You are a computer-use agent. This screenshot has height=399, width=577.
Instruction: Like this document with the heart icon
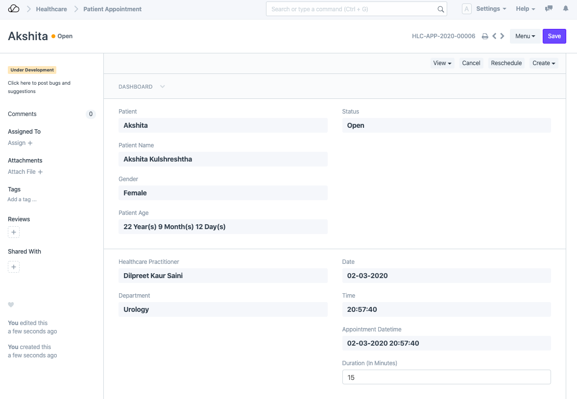coord(11,305)
